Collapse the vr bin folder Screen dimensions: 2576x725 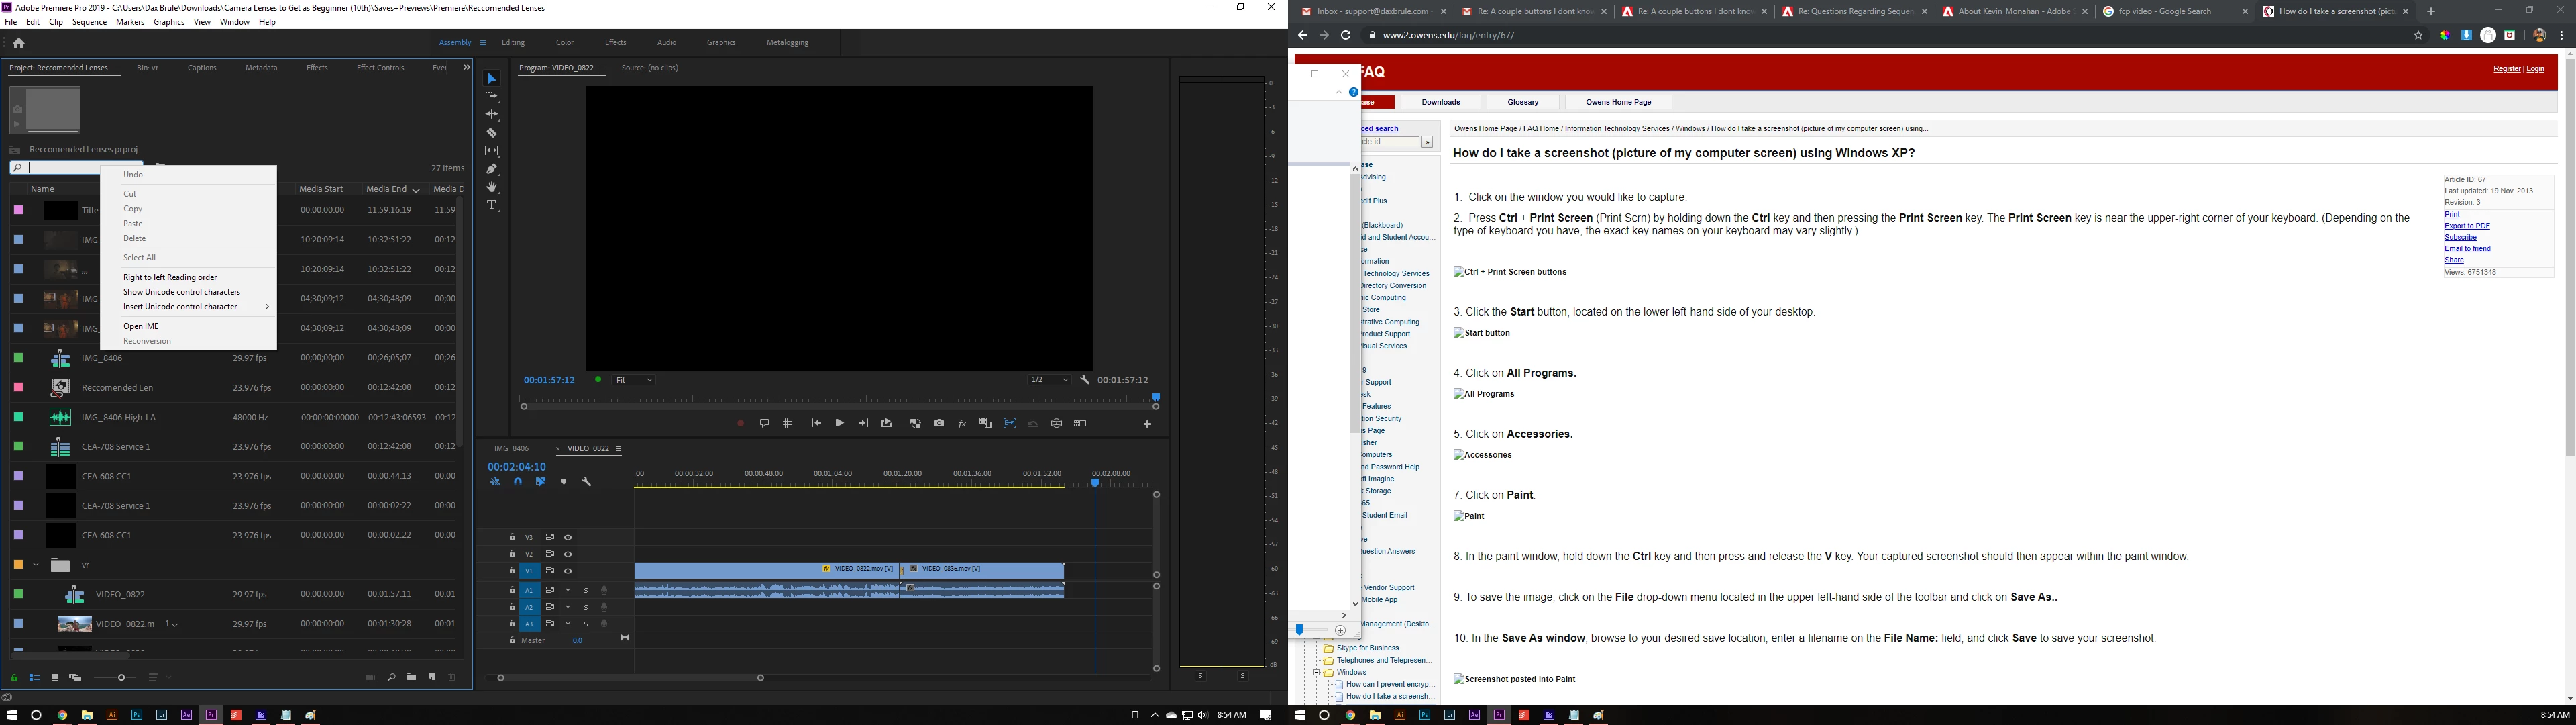tap(36, 565)
